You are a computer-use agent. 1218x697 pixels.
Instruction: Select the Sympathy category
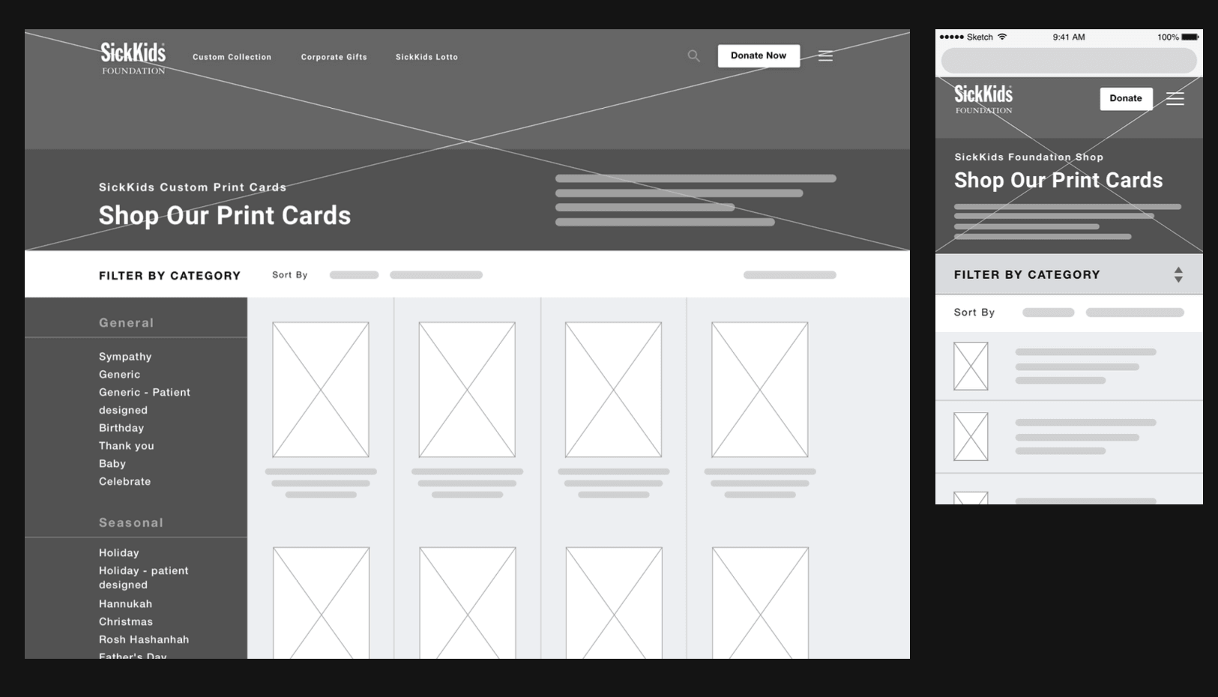pos(125,357)
